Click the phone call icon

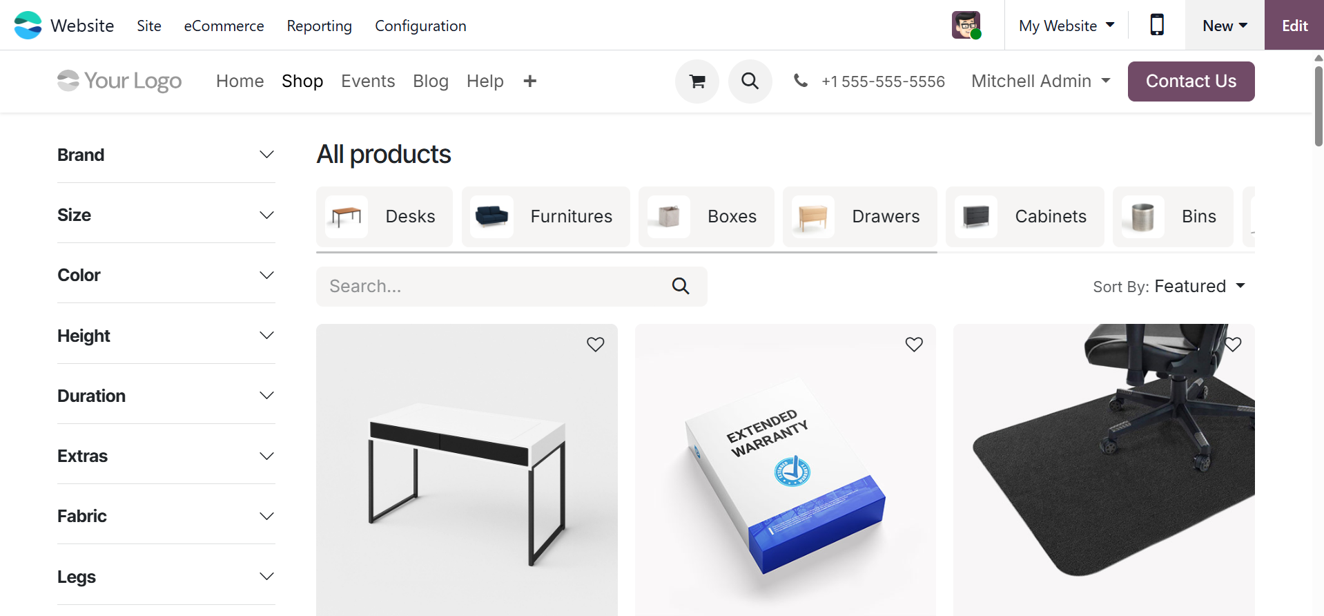(x=801, y=81)
